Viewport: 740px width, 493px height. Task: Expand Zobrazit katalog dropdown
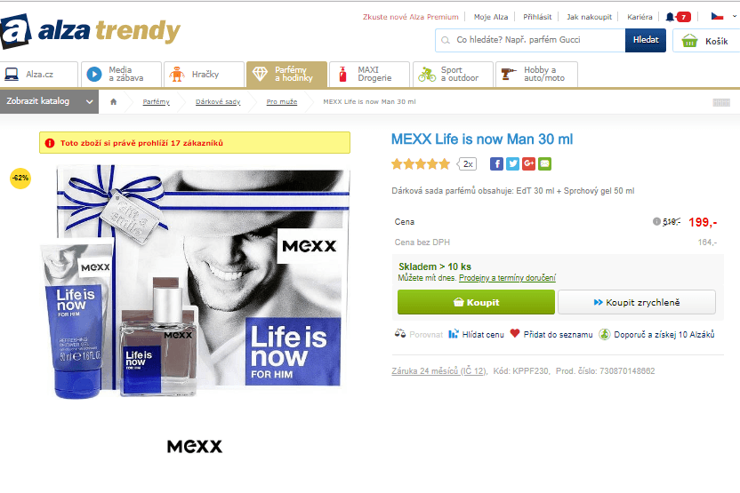tap(49, 101)
